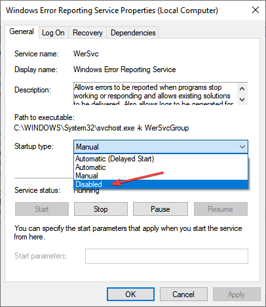Open the Recovery tab
This screenshot has width=266, height=307.
87,33
